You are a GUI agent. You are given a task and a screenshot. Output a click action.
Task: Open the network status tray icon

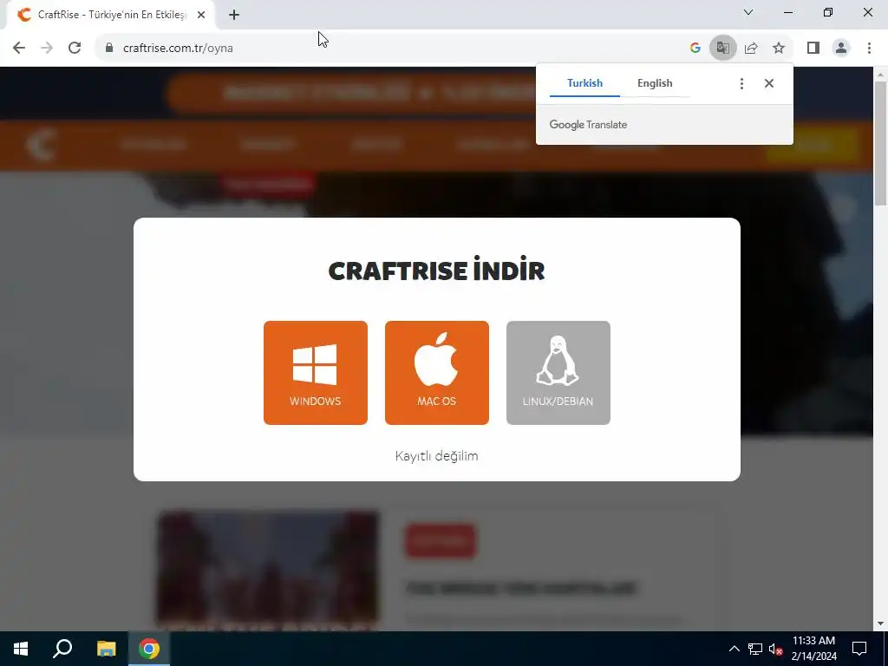coord(755,649)
